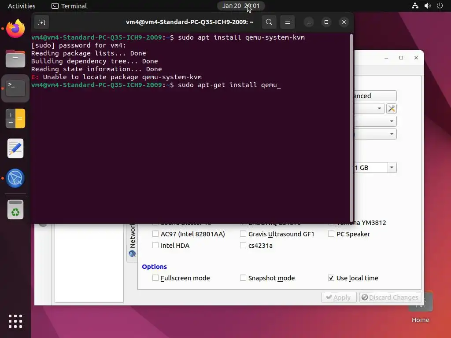Check the cs4231a sound card box

(x=243, y=246)
